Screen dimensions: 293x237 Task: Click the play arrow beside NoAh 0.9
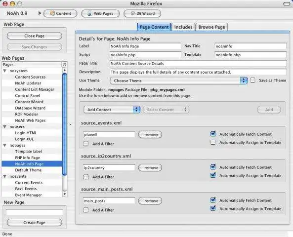[x=40, y=13]
